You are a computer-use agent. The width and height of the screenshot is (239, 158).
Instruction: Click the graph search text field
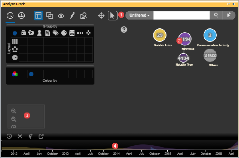tap(182, 15)
